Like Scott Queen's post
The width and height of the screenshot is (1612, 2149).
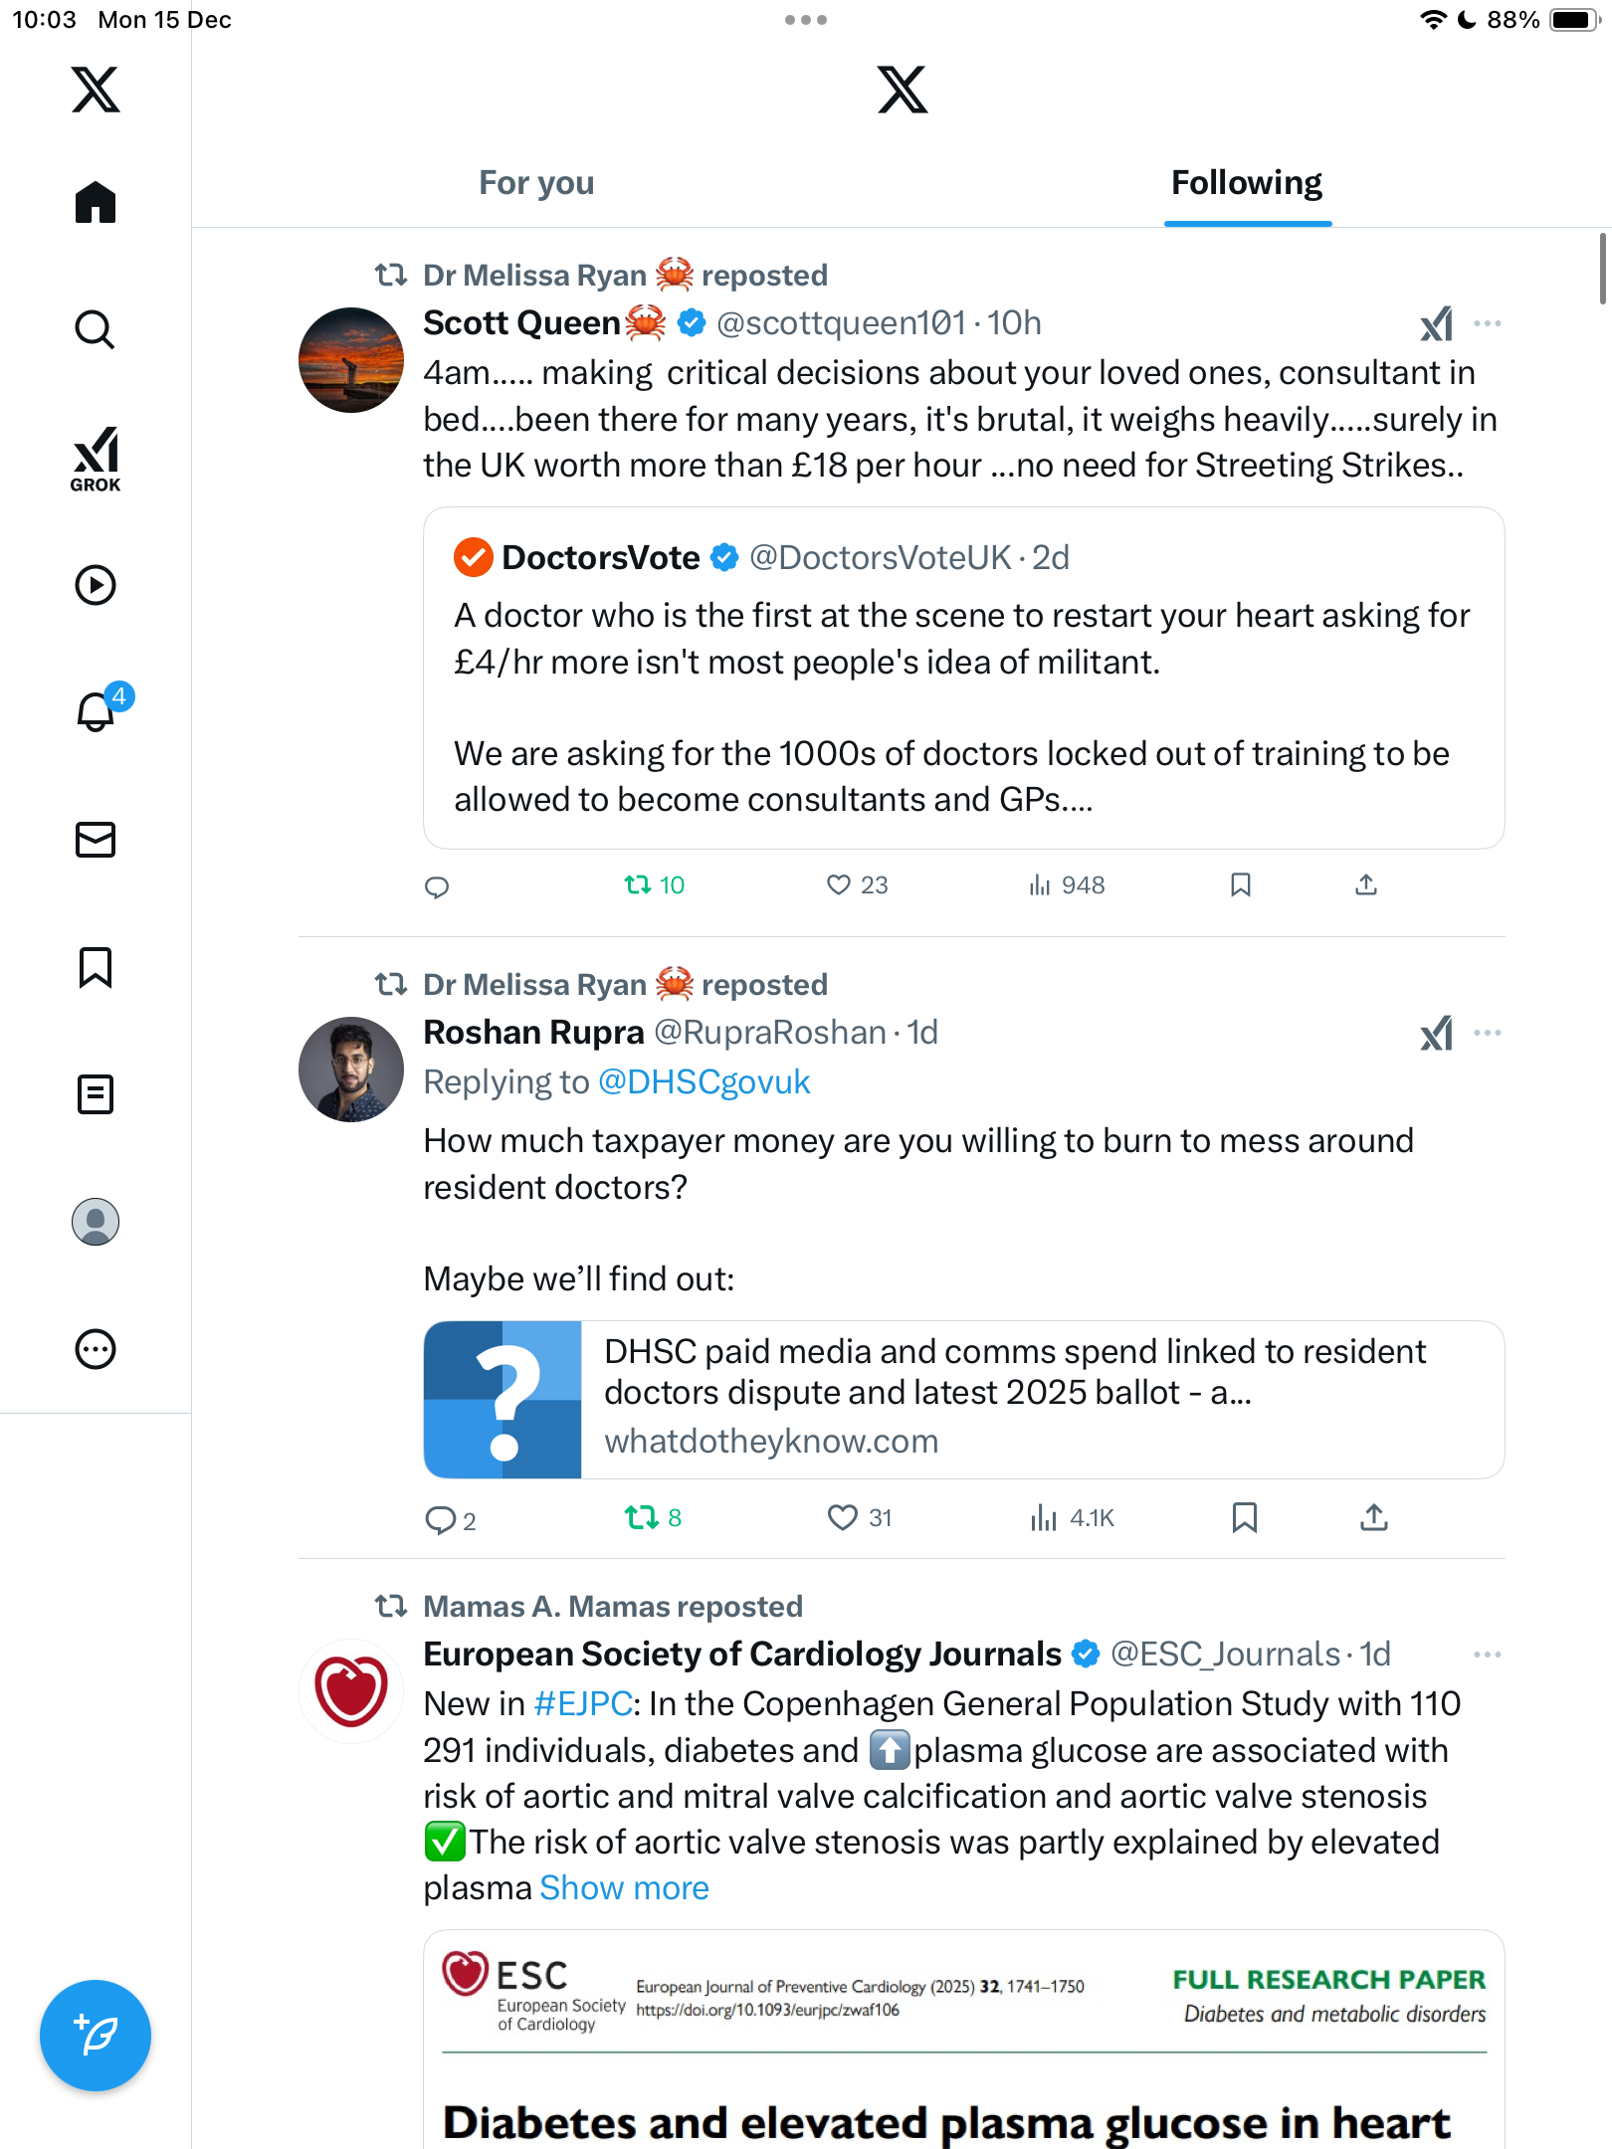click(x=840, y=884)
